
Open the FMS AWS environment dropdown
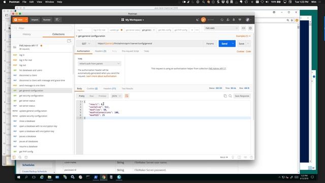(221, 28)
